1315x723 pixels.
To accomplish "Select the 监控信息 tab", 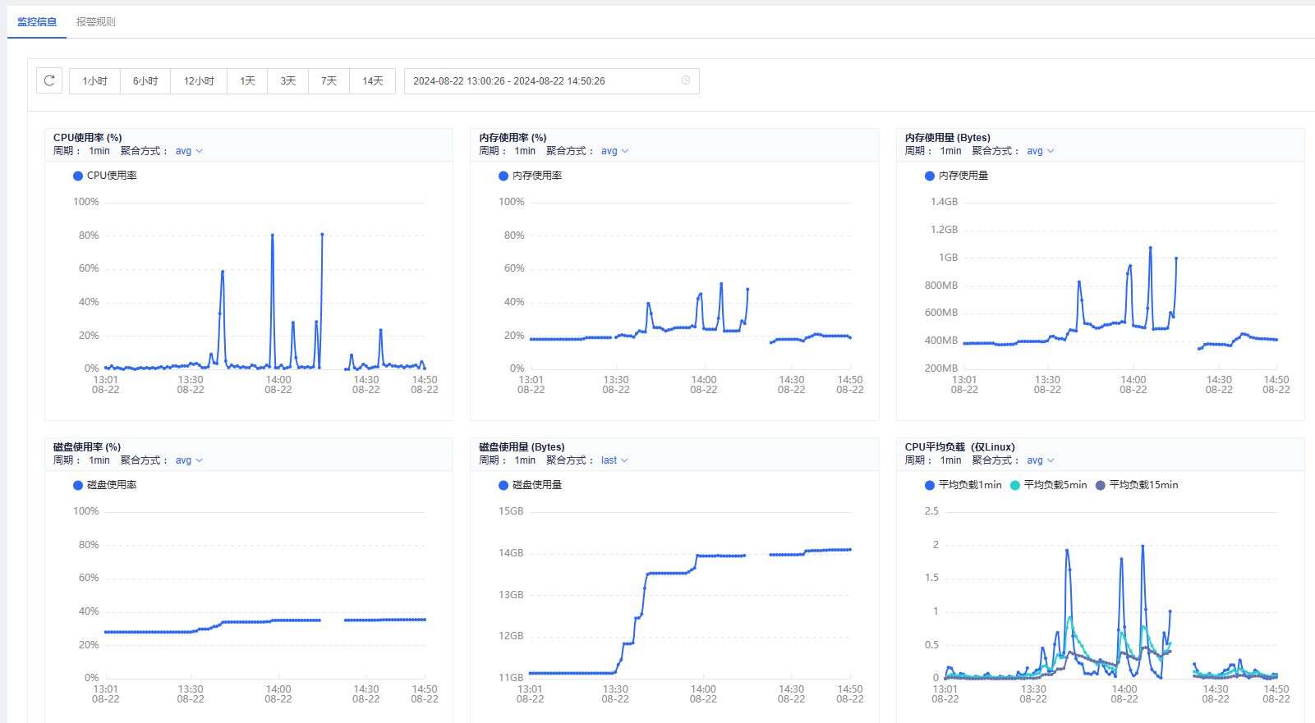I will (x=37, y=22).
